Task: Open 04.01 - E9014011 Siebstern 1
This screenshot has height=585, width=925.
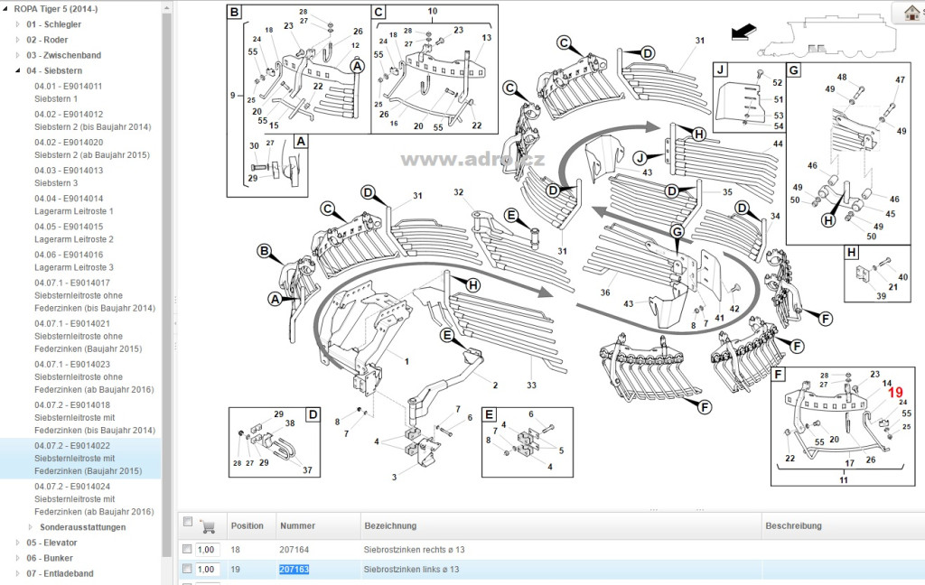Action: 68,93
